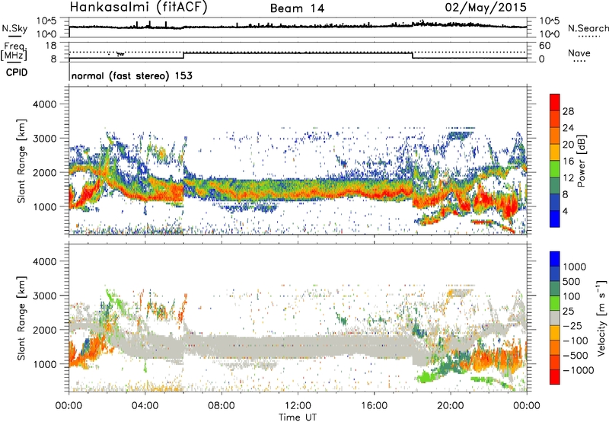Click the 'Nave' legend label
Image resolution: width=609 pixels, height=422 pixels.
pos(579,53)
